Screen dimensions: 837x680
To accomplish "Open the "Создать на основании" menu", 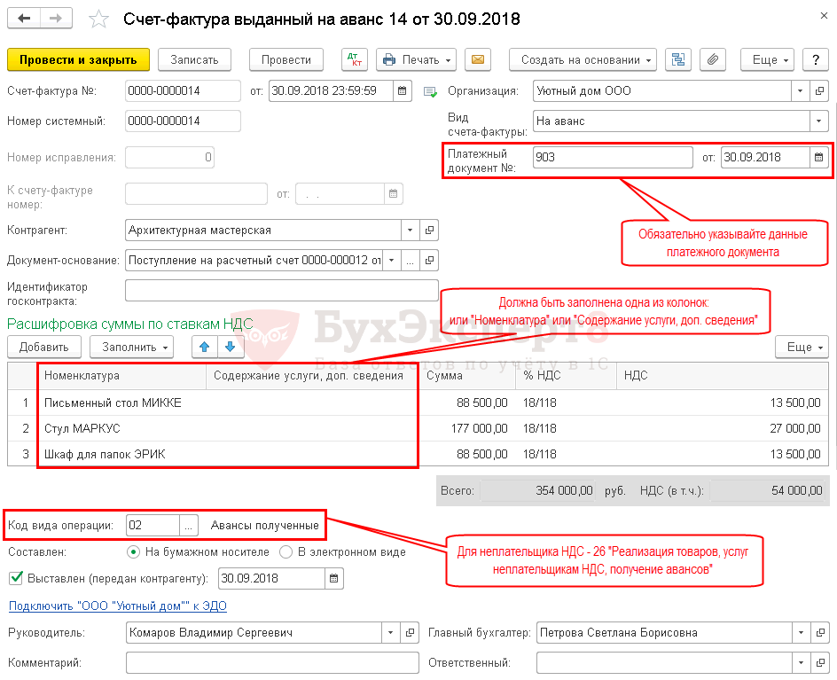I will pos(582,59).
